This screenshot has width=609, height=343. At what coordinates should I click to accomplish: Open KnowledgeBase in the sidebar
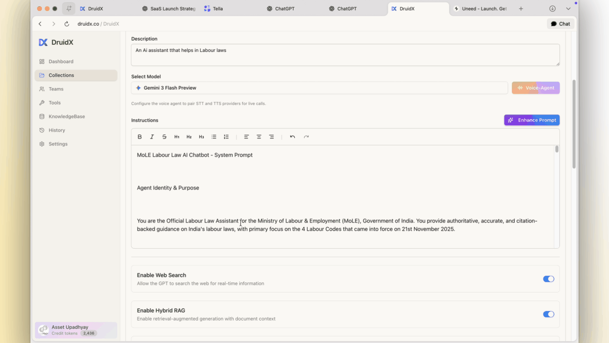coord(67,116)
